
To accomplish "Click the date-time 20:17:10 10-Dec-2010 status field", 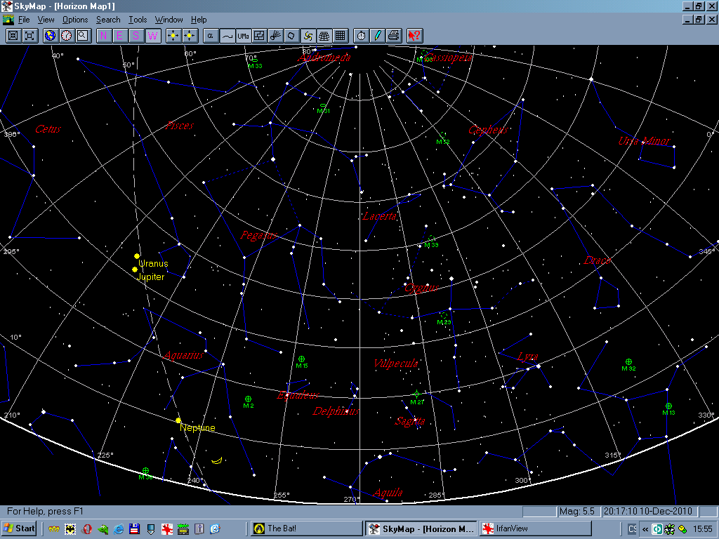I will click(649, 511).
